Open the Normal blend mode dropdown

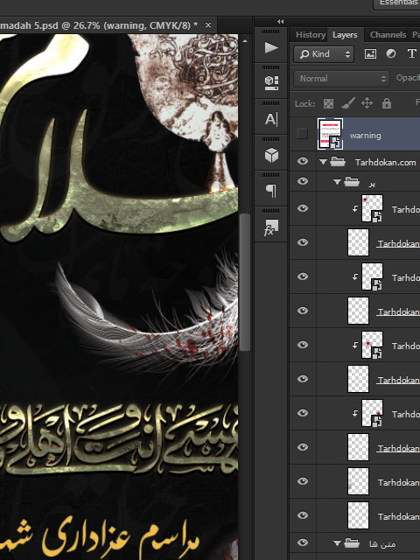click(341, 79)
